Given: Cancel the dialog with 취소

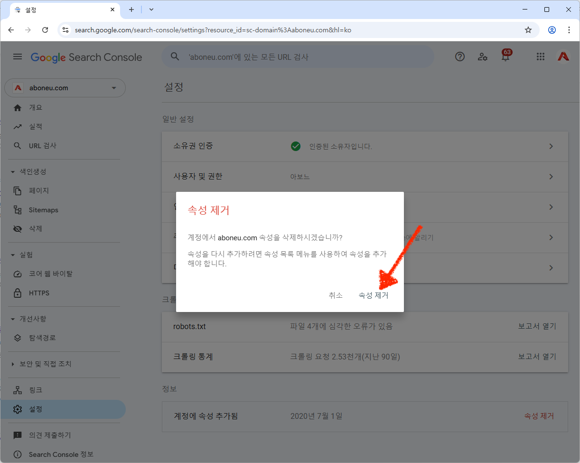Looking at the screenshot, I should (336, 295).
